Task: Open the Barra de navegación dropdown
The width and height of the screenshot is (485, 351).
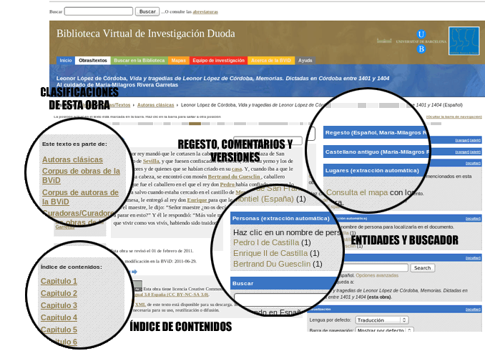Action: [x=384, y=330]
